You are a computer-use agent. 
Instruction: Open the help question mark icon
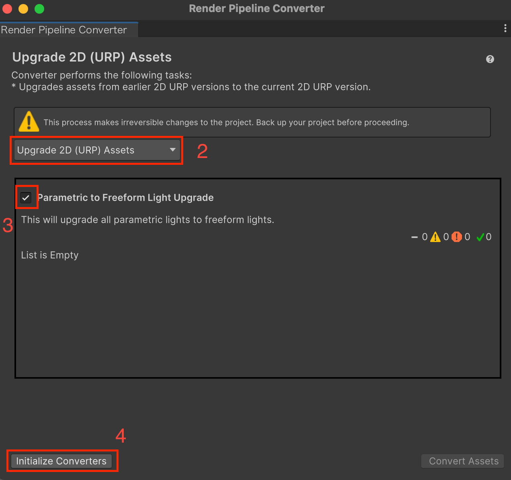490,59
